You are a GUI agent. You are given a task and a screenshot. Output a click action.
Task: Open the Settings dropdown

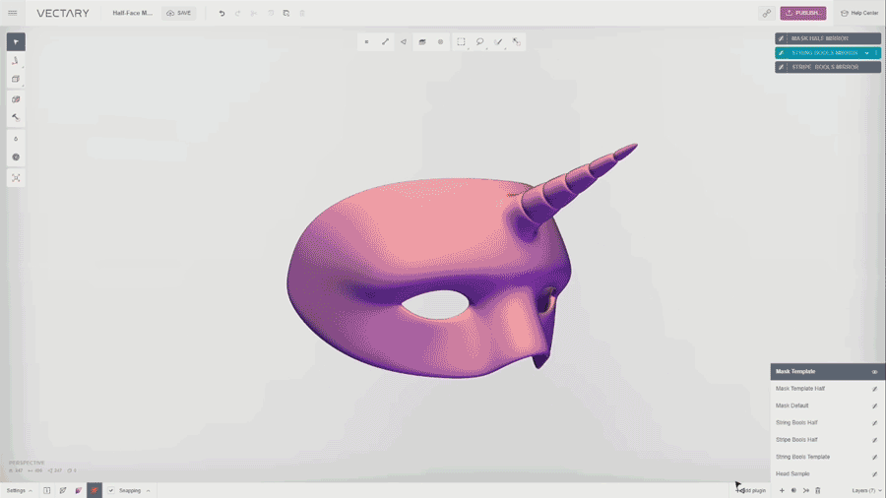[x=19, y=490]
